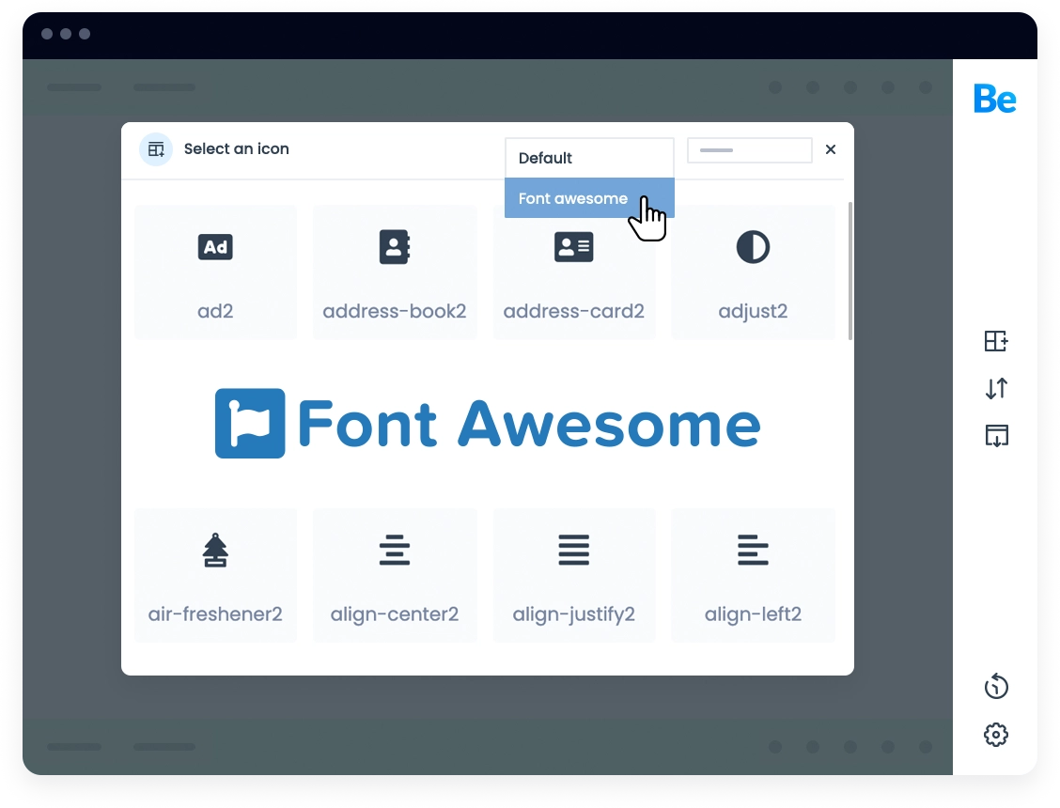Choose the address-book2 icon
1060x808 pixels.
pyautogui.click(x=395, y=272)
